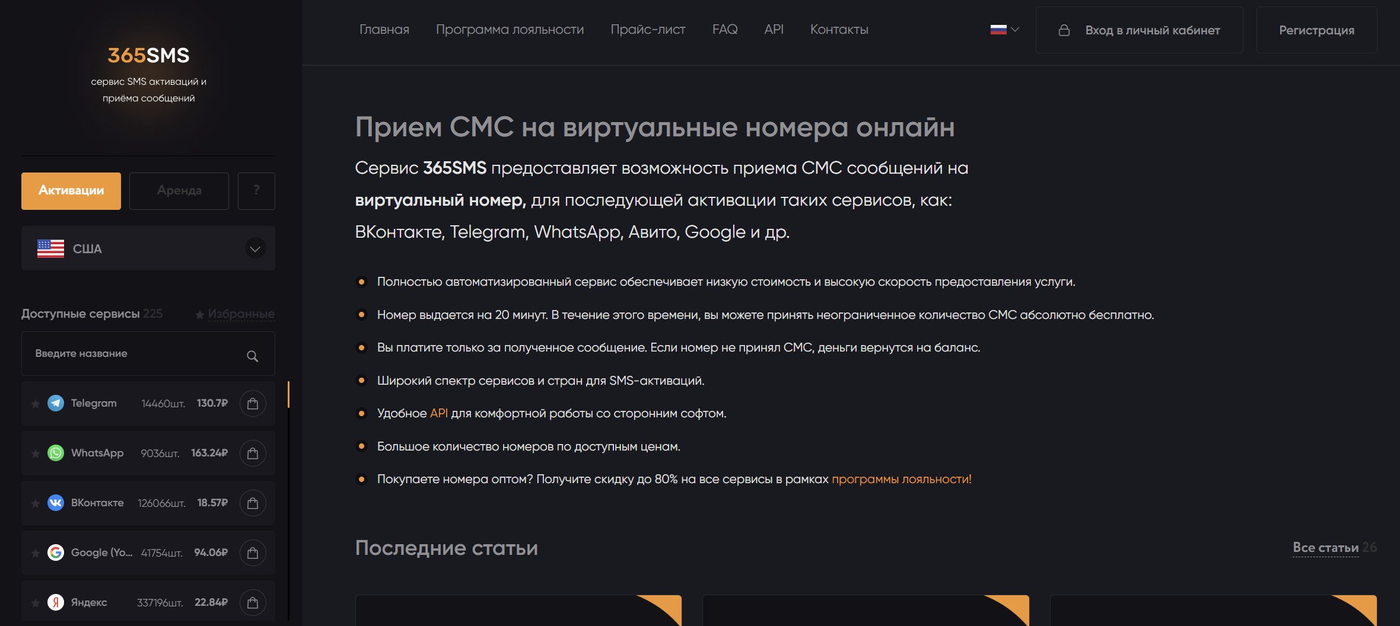
Task: Click the WhatsApp price 163.24₽
Action: pos(209,453)
